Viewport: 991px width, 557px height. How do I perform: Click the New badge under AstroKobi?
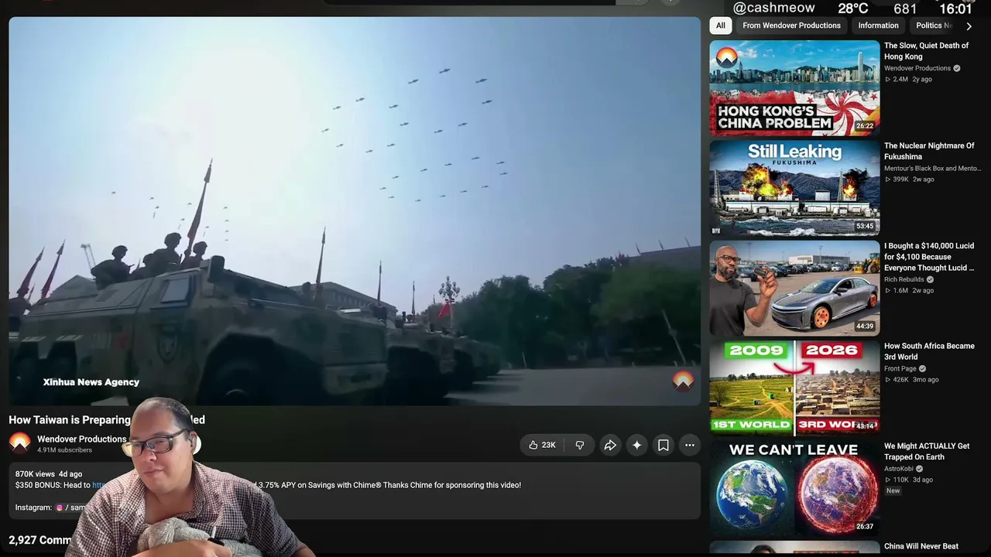893,490
